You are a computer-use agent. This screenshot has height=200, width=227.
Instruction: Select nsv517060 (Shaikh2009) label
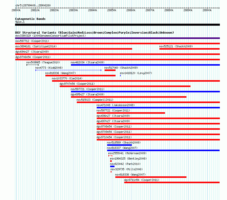[x=121, y=68]
